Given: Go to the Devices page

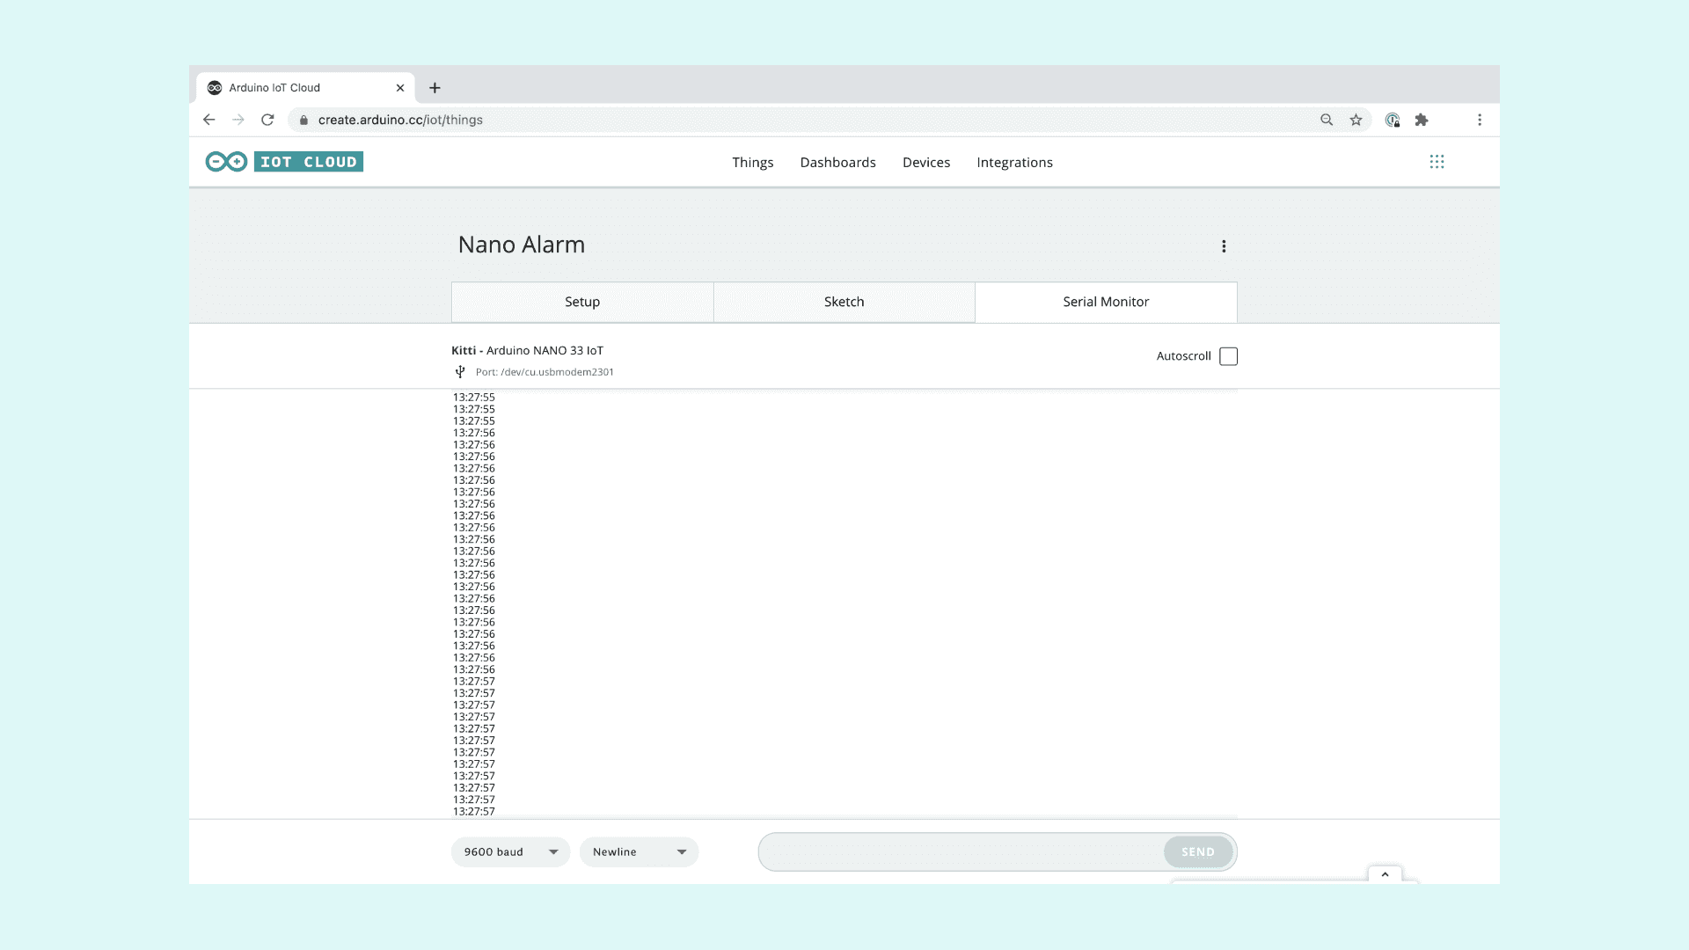Looking at the screenshot, I should [925, 163].
